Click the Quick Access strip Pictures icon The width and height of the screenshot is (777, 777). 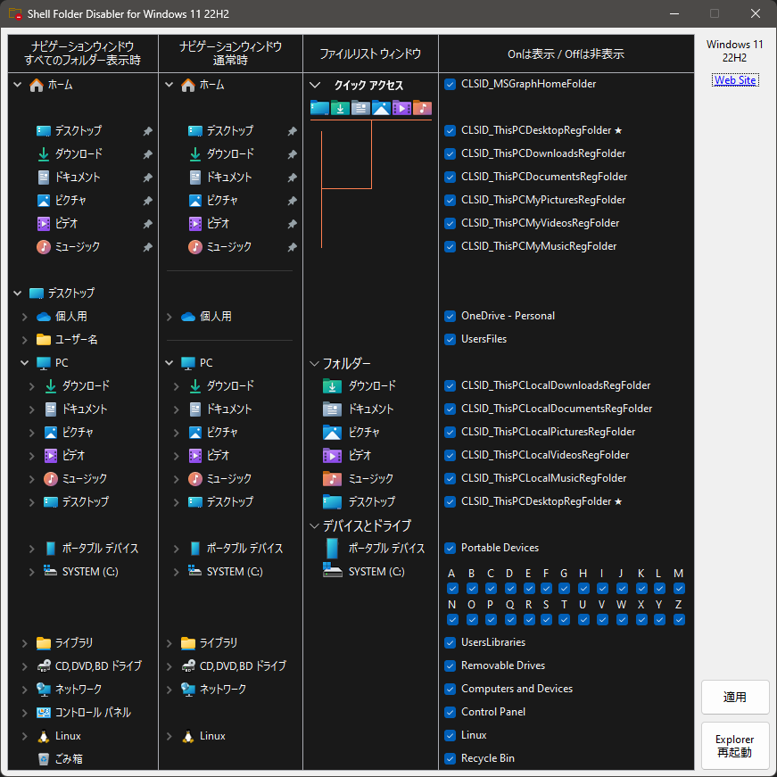(x=381, y=108)
